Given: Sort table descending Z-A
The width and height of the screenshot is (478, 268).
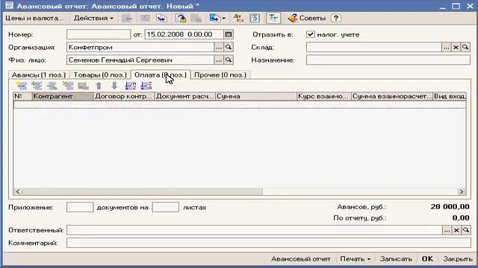Looking at the screenshot, I should point(146,86).
